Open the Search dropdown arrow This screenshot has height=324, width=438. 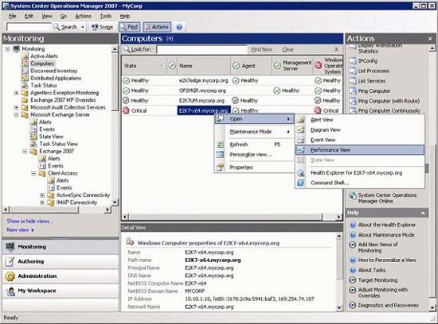pyautogui.click(x=83, y=27)
